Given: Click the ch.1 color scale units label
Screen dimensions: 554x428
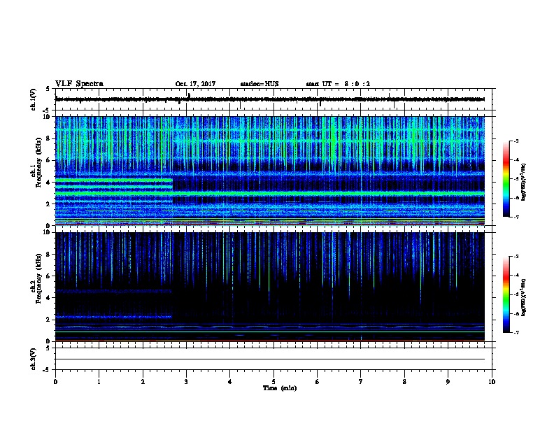Looking at the screenshot, I should pos(523,183).
